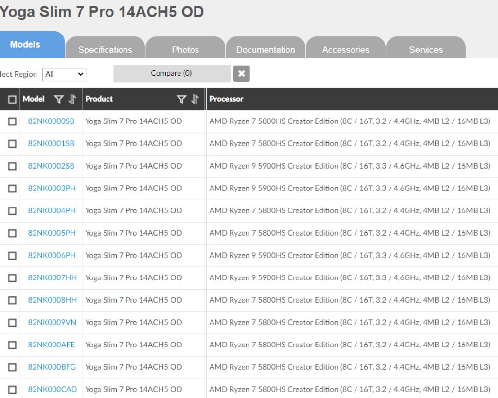Go to the Documentation tab

pos(266,50)
